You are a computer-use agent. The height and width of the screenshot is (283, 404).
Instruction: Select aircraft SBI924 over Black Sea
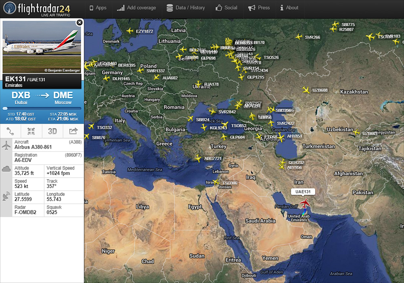click(190, 118)
